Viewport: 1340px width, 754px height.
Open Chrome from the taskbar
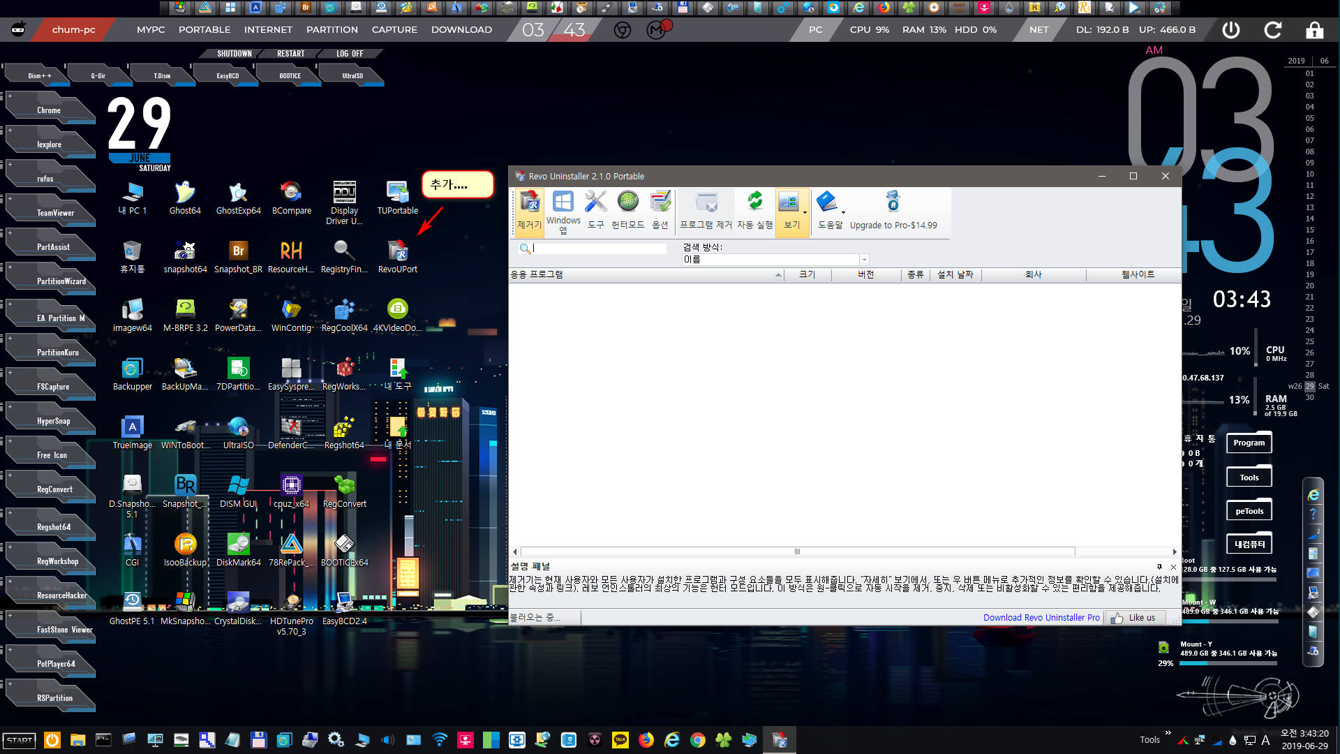(x=697, y=740)
